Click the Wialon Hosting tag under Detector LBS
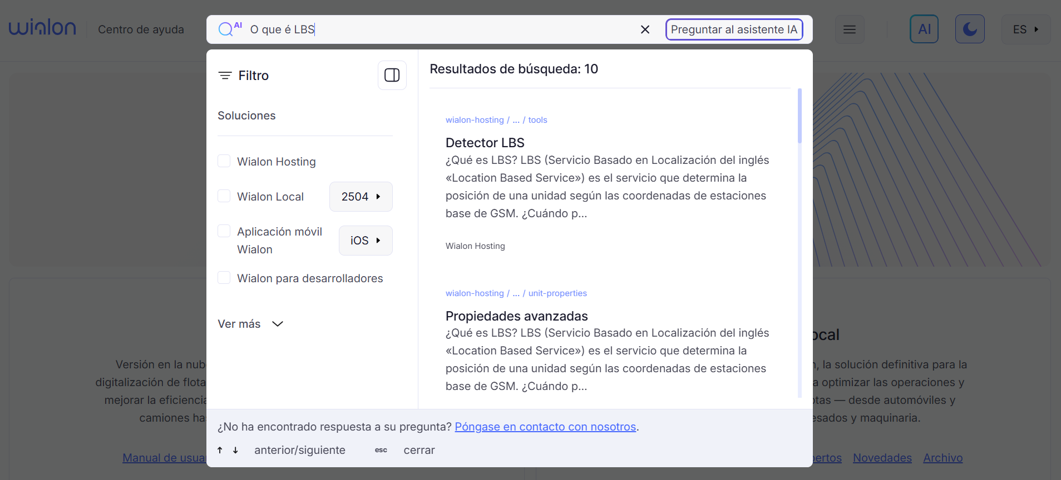 tap(475, 246)
